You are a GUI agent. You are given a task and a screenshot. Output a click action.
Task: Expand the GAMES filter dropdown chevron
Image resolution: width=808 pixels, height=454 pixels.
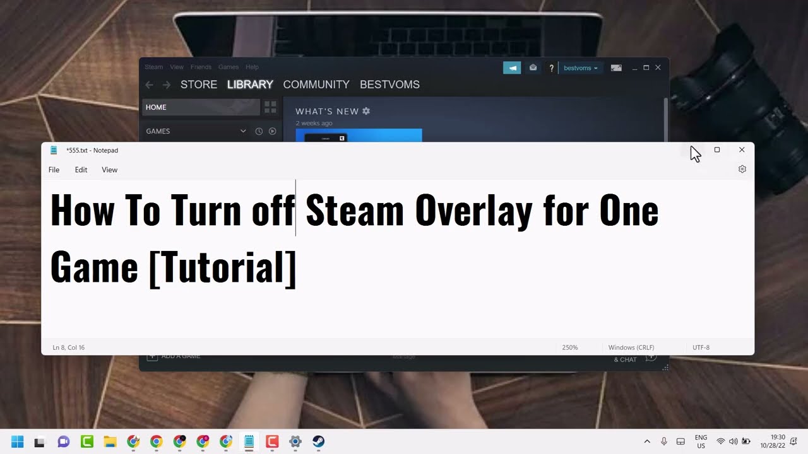click(x=243, y=131)
